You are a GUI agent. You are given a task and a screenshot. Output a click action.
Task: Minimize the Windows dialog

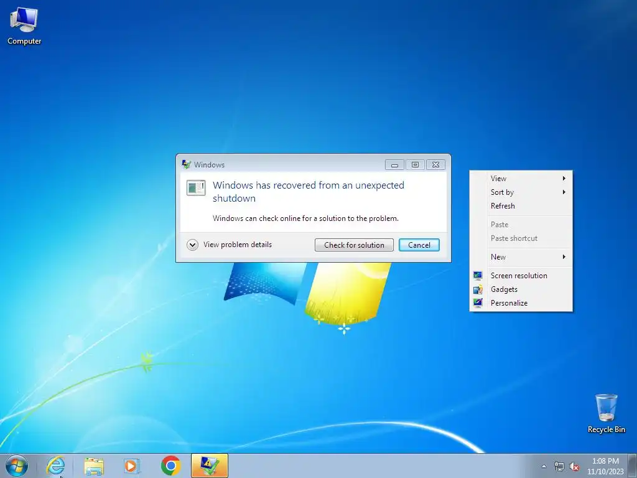pyautogui.click(x=394, y=164)
